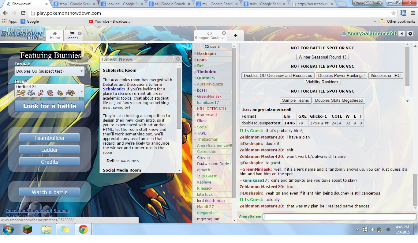Open the Format dropdown Doubles OU
The width and height of the screenshot is (418, 243).
50,71
